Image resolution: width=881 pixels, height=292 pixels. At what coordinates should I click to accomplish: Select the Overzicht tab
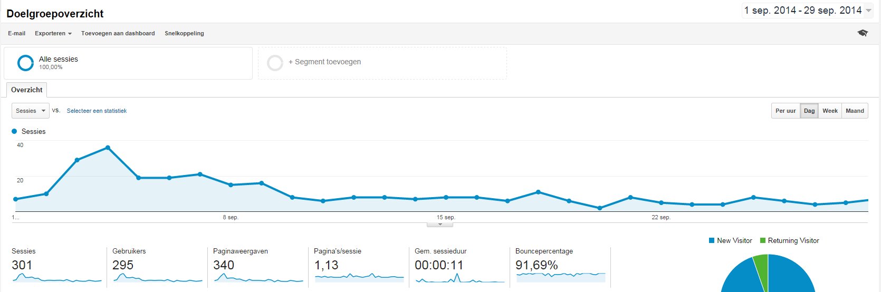point(27,90)
